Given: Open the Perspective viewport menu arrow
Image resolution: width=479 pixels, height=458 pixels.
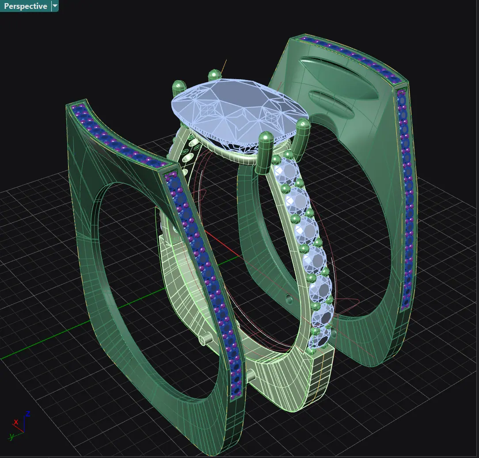Looking at the screenshot, I should click(55, 6).
